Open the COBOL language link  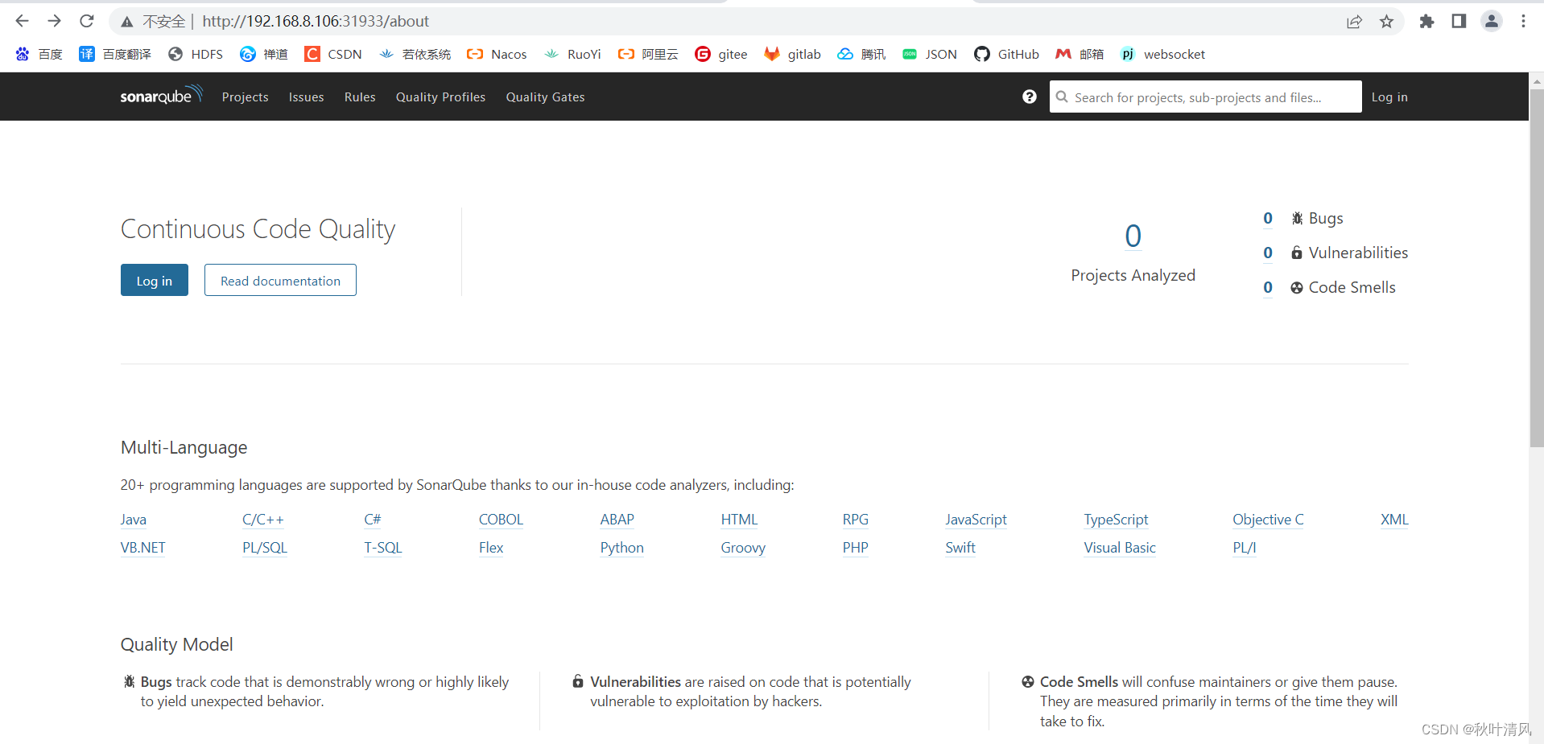point(501,520)
